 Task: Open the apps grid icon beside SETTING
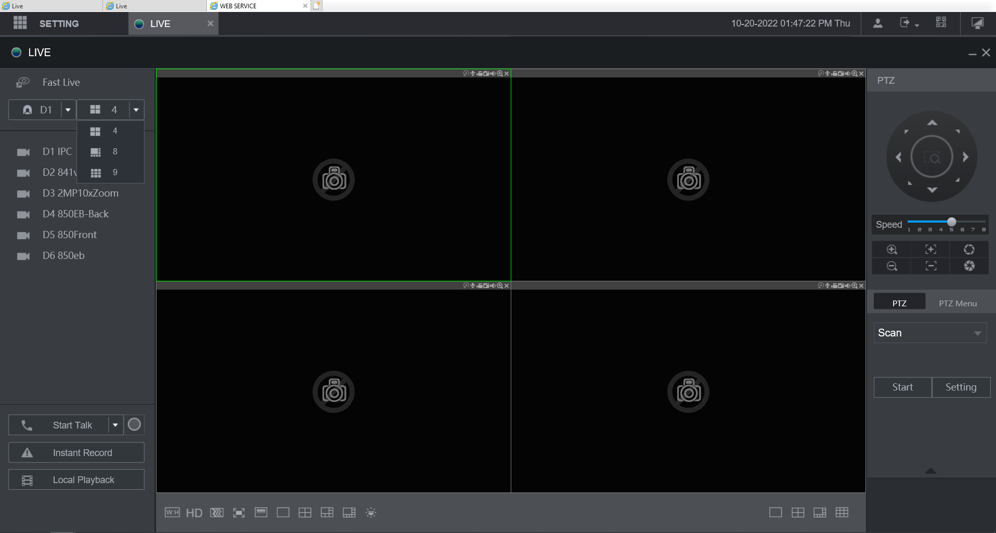click(20, 23)
